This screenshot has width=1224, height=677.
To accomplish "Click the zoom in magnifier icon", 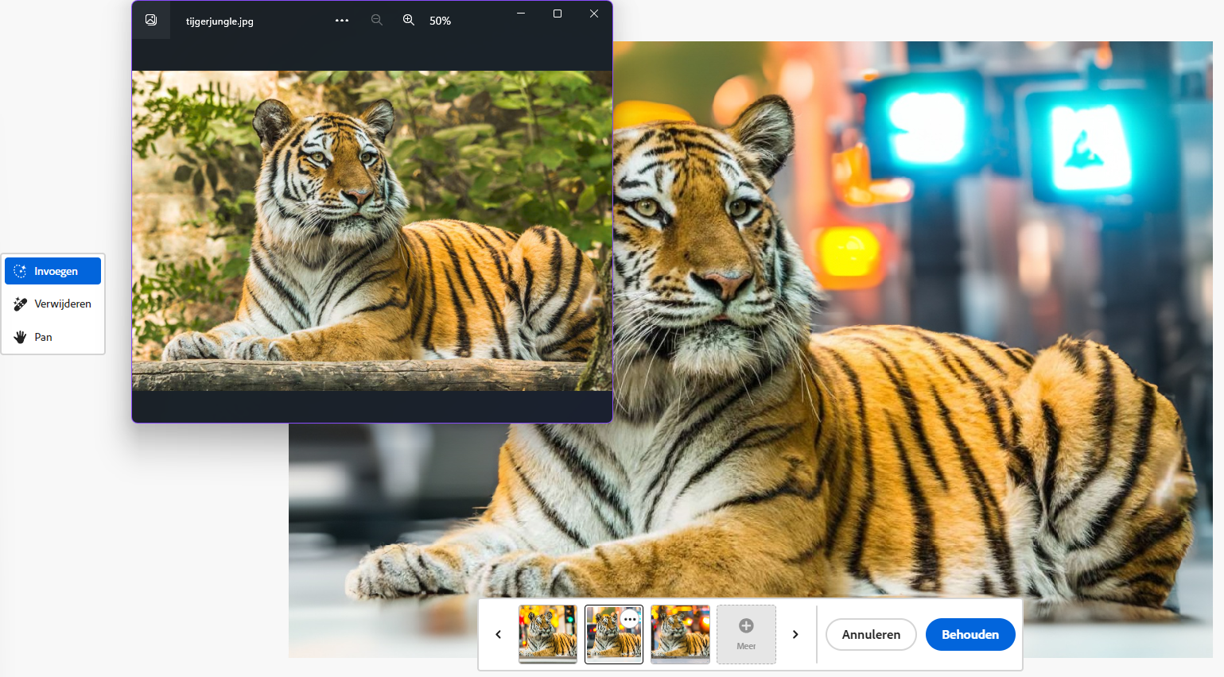I will tap(409, 21).
